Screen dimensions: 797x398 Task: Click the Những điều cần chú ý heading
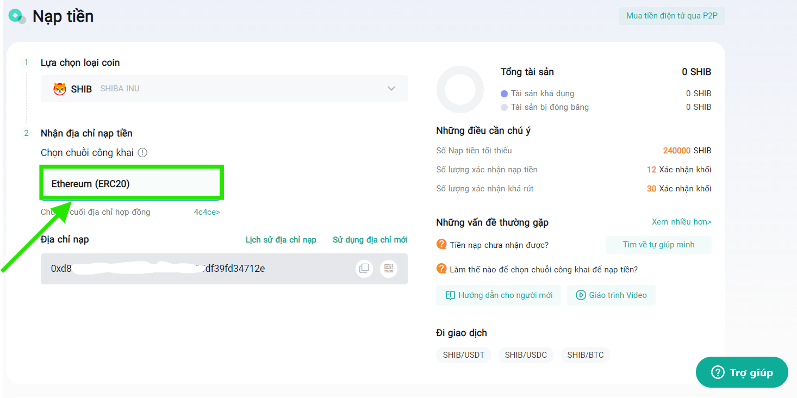click(483, 130)
